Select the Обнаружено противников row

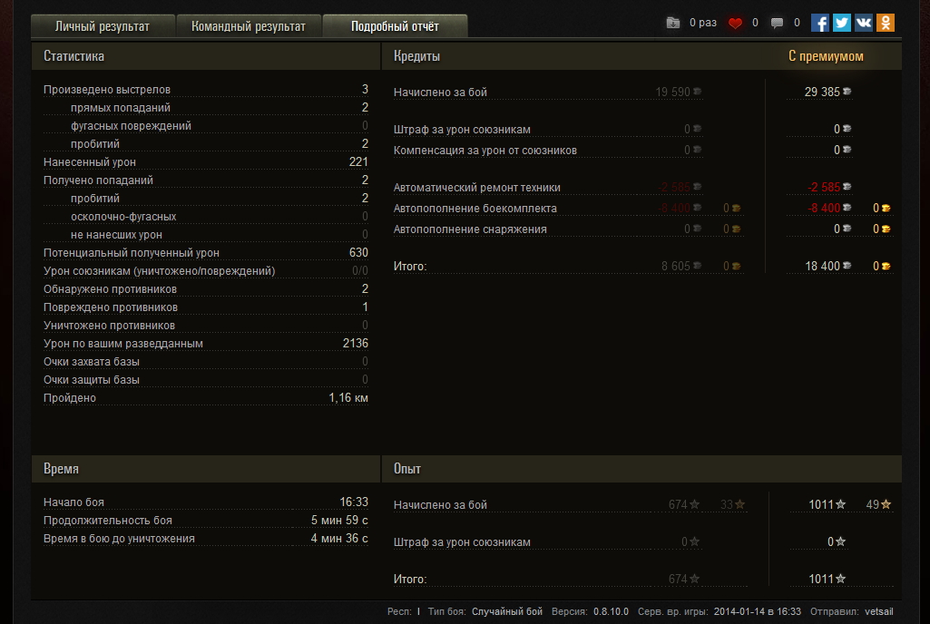(x=206, y=288)
